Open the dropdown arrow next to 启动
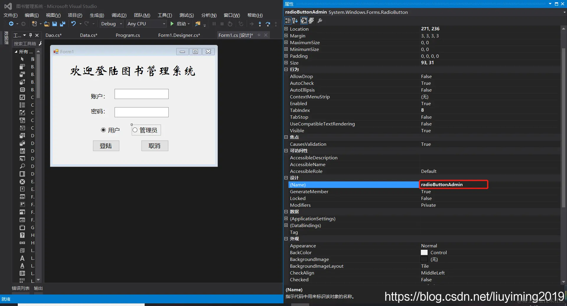 point(188,24)
